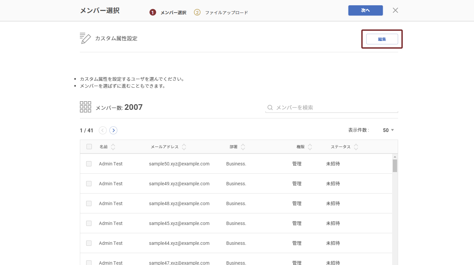Click the magnifier icon in member search
474x265 pixels.
point(270,108)
